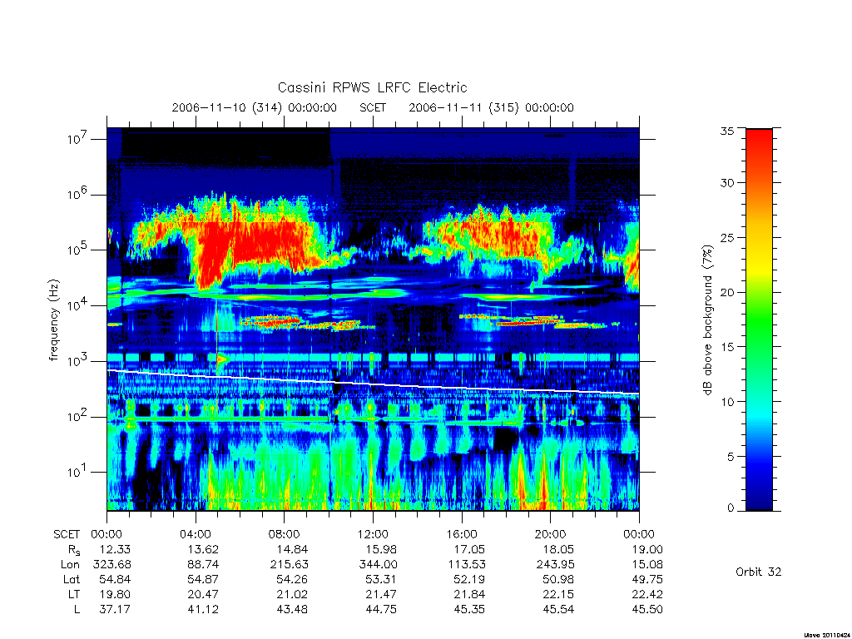The image size is (852, 639).
Task: Click color bar value '10'
Action: [x=726, y=402]
